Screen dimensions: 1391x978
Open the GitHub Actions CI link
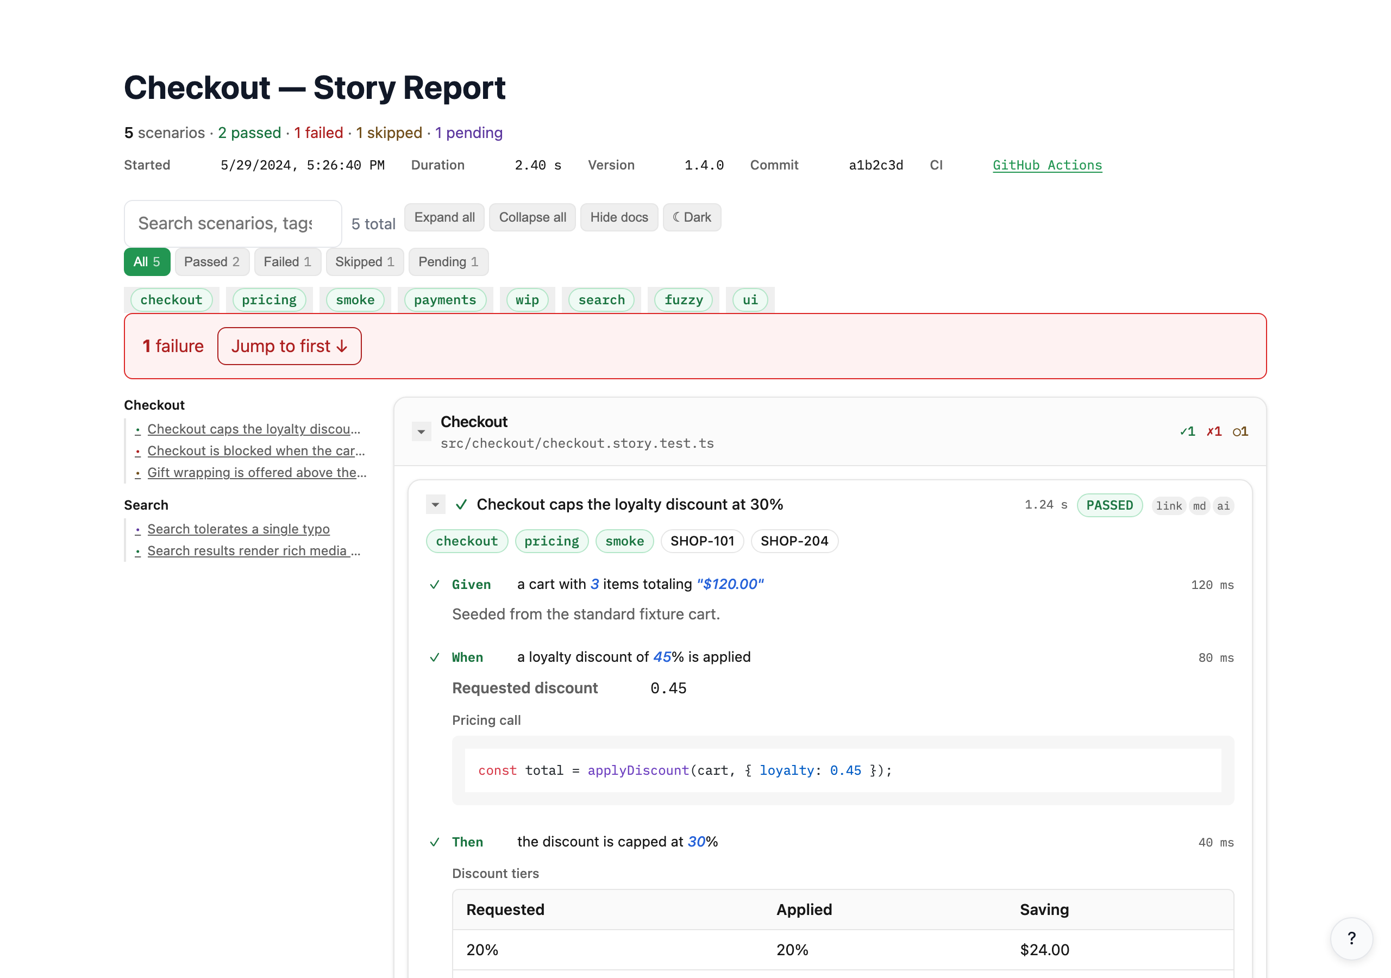[1047, 165]
